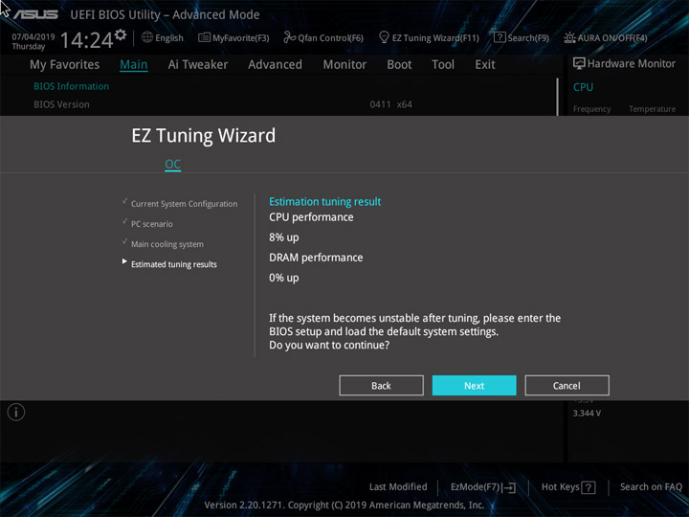Image resolution: width=689 pixels, height=517 pixels.
Task: Click Hardware Monitor monitor icon
Action: click(579, 64)
